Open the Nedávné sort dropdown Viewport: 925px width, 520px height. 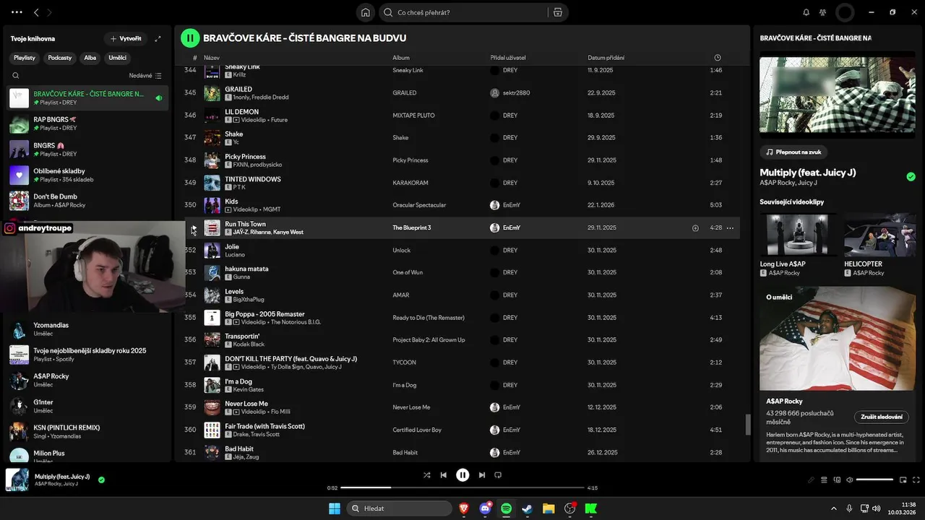click(x=145, y=75)
